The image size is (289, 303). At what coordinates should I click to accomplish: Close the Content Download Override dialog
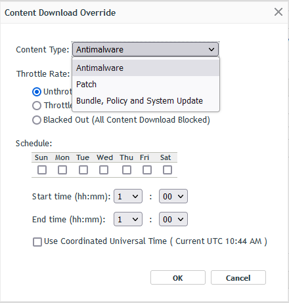pos(278,12)
